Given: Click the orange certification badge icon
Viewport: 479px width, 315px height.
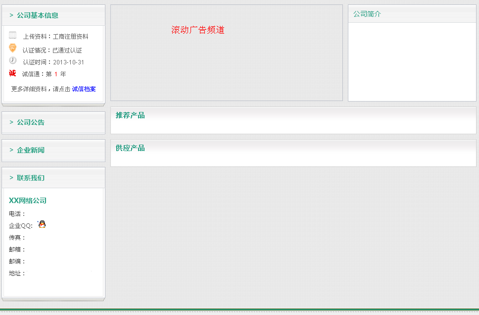Looking at the screenshot, I should click(13, 48).
